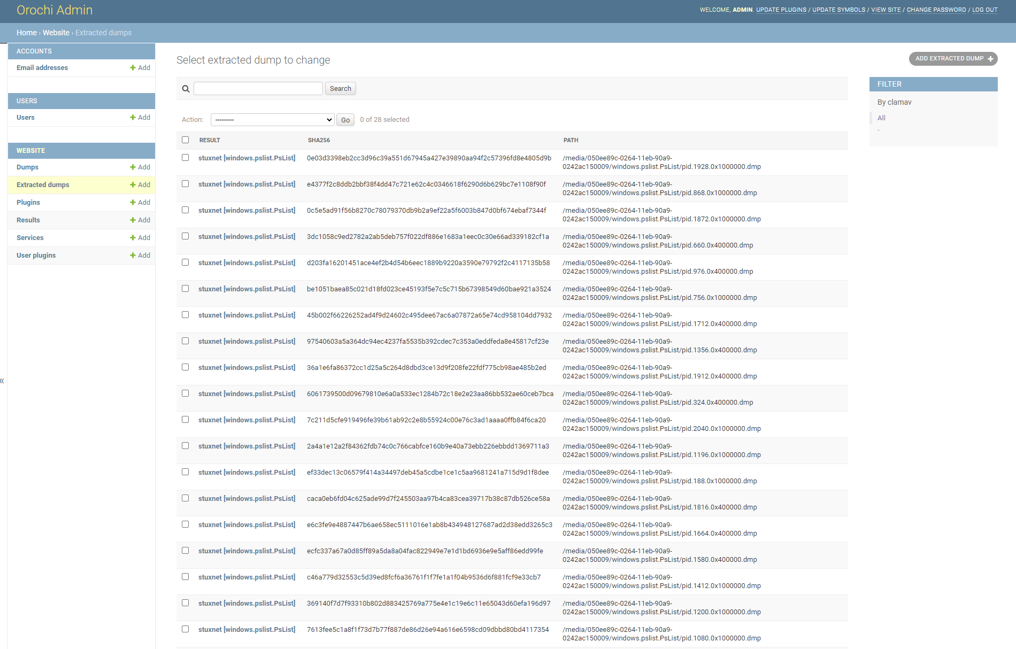The height and width of the screenshot is (649, 1016).
Task: Open the Email addresses sidebar item
Action: [42, 68]
